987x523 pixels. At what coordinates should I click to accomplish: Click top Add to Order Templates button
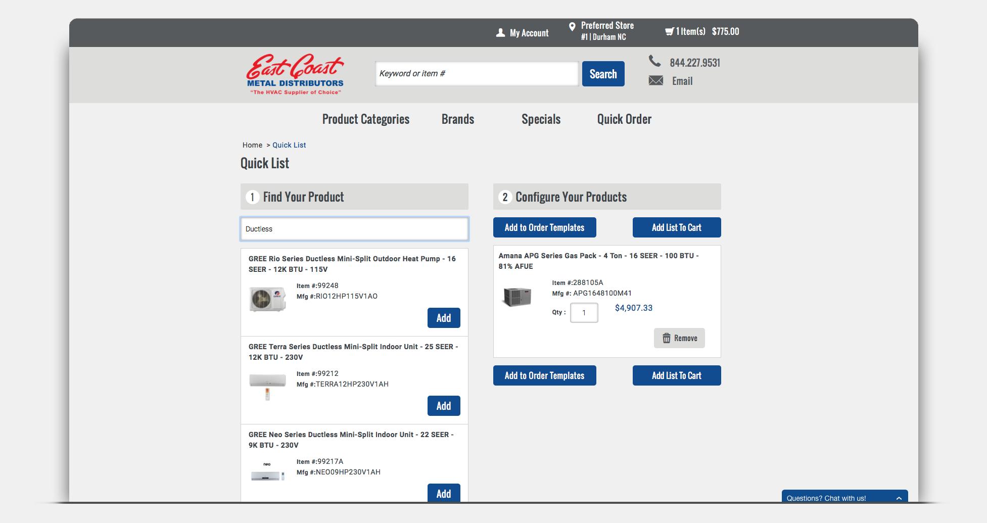pyautogui.click(x=544, y=227)
